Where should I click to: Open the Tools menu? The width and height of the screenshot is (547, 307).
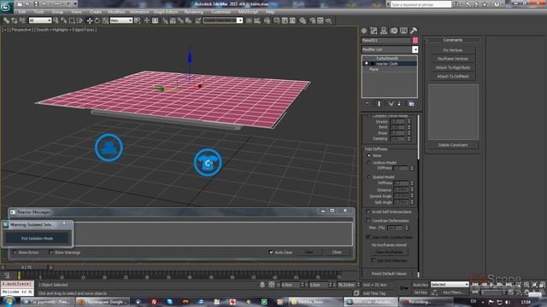[x=38, y=11]
